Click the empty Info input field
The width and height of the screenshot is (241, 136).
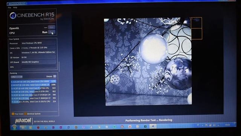38,67
